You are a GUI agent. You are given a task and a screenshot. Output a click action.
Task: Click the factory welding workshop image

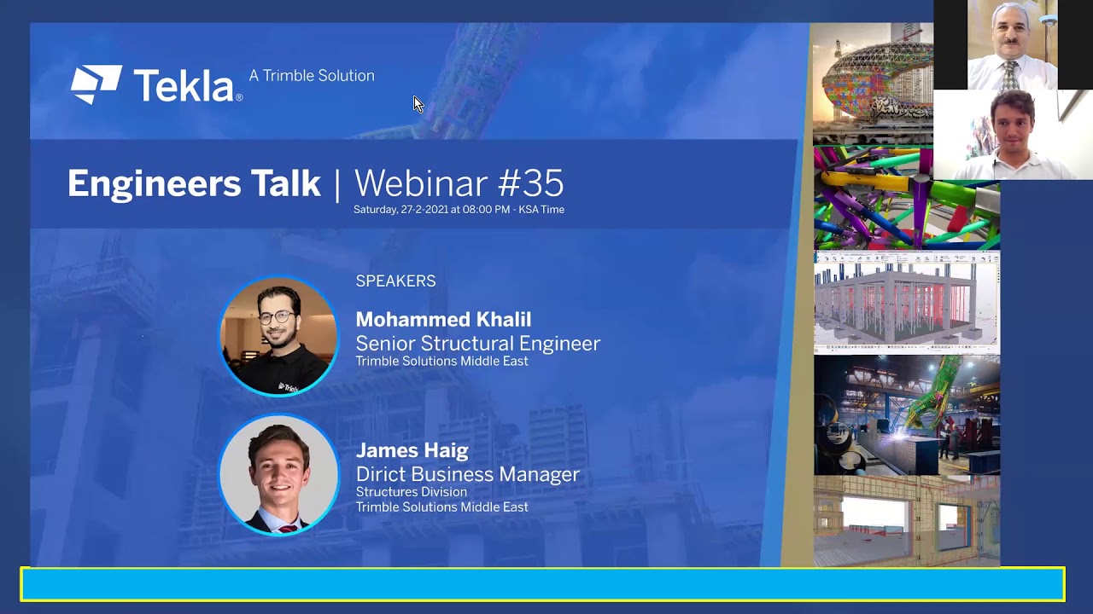[x=906, y=414]
